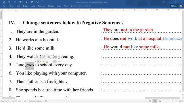Open Customize Quick Access Toolbar dropdown

(43, 2)
